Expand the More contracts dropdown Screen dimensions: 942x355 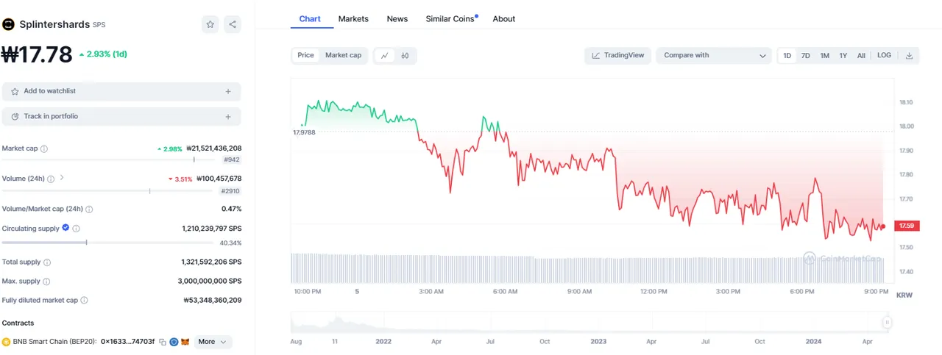213,342
